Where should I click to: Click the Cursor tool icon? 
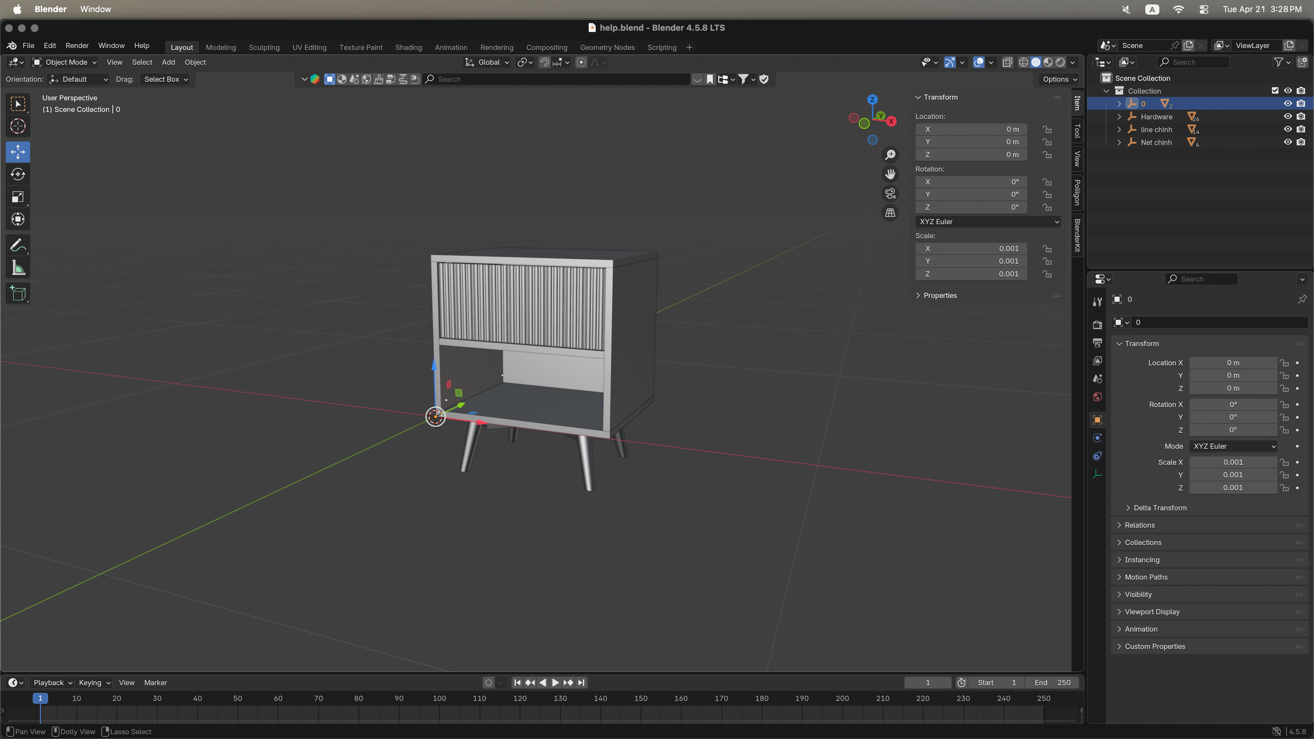pos(18,126)
